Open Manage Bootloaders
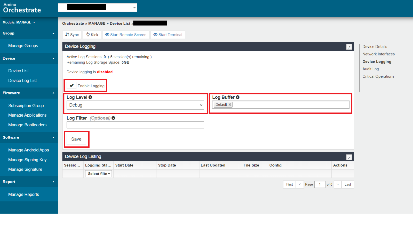 [27, 125]
